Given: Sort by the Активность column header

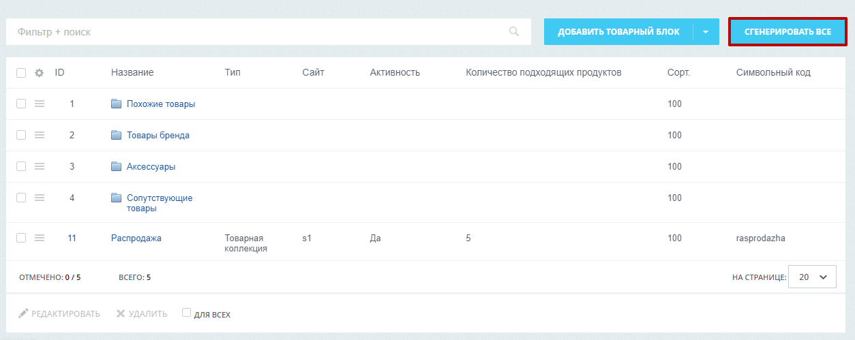Looking at the screenshot, I should pos(395,72).
